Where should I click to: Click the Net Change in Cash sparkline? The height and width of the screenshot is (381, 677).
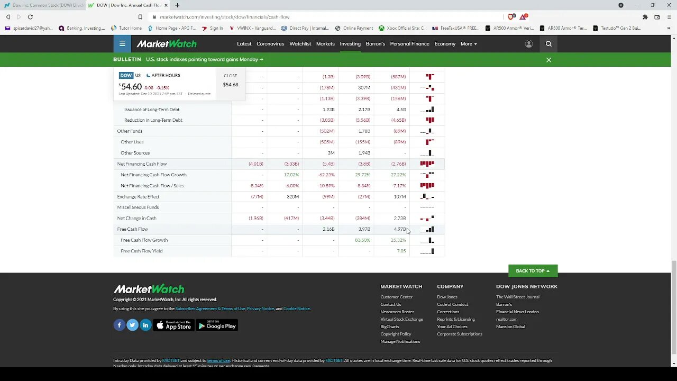pyautogui.click(x=427, y=218)
